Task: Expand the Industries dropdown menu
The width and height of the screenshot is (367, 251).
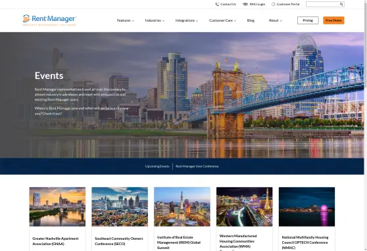Action: [155, 20]
